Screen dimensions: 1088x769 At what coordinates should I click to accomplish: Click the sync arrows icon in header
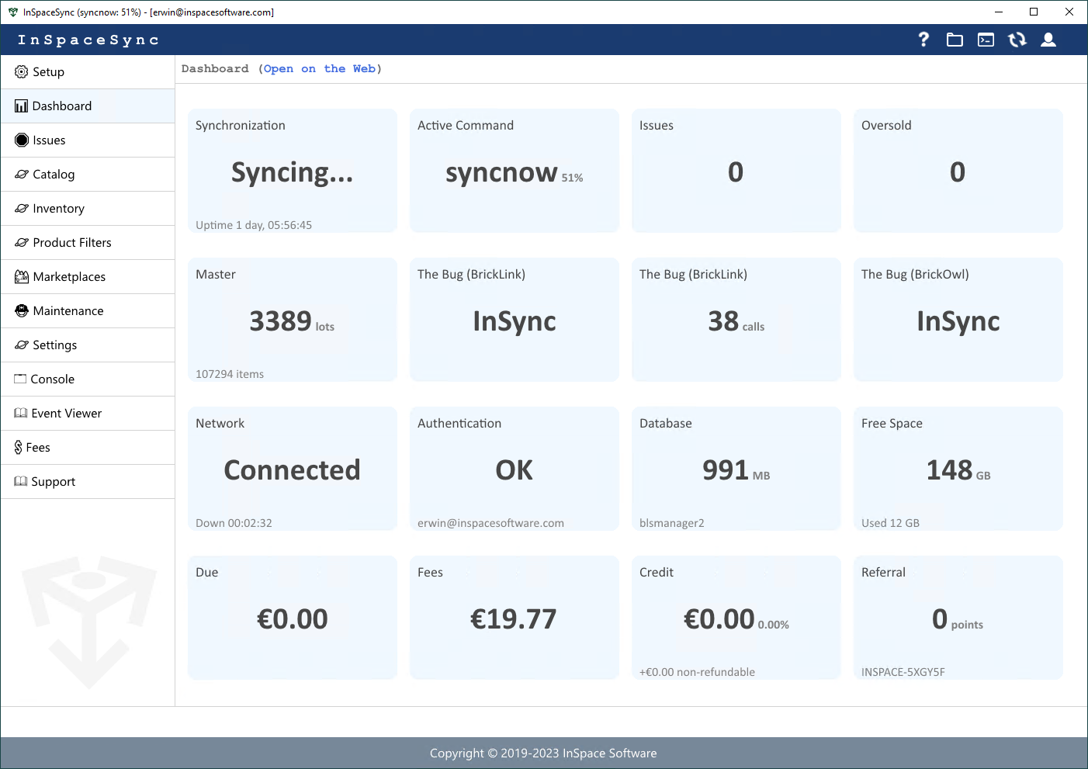[1017, 40]
